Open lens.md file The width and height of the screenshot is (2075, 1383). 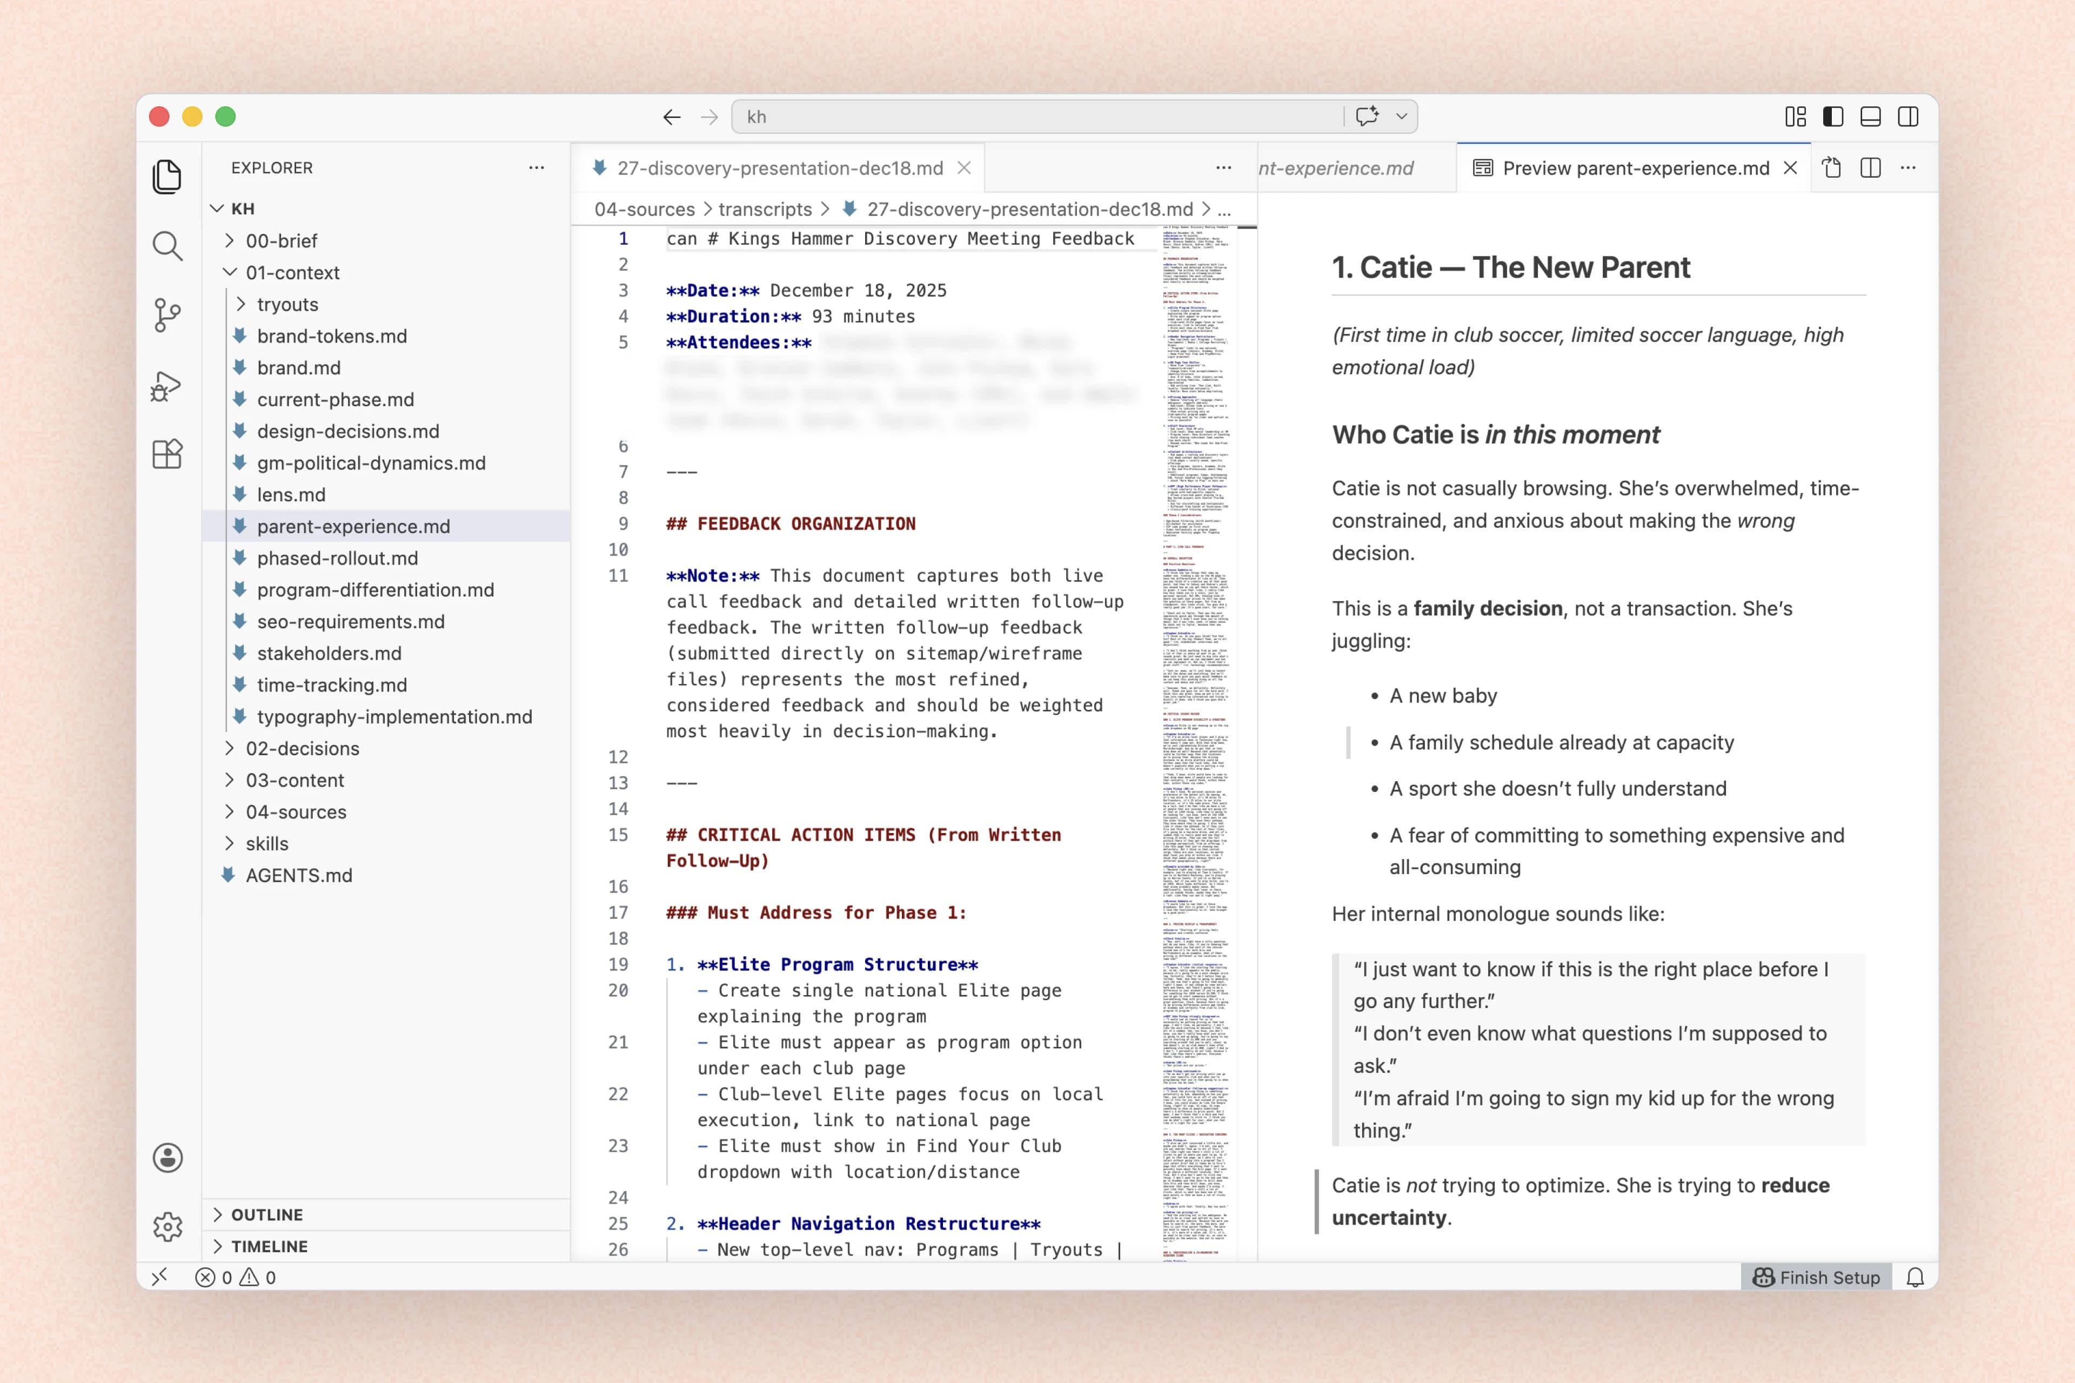tap(386, 495)
